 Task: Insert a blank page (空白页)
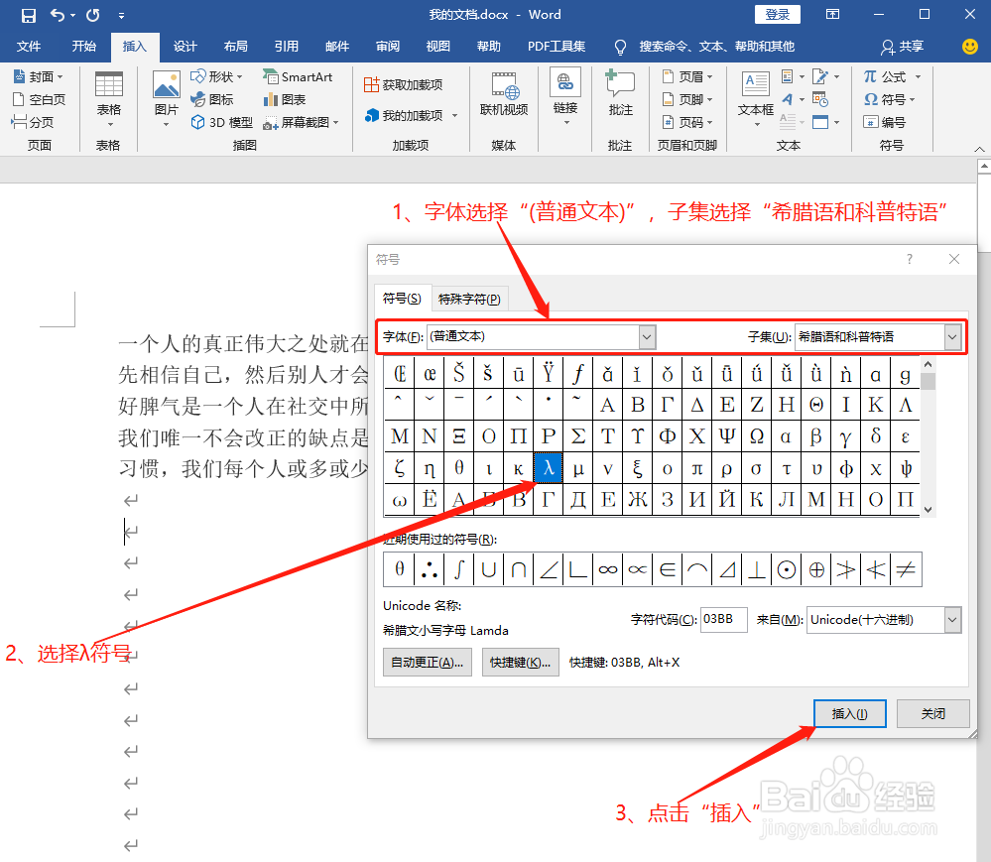tap(40, 99)
